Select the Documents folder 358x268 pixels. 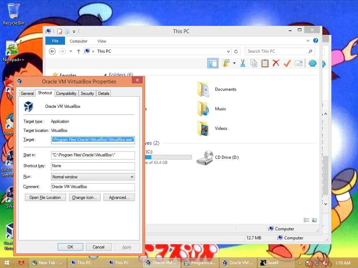point(217,89)
